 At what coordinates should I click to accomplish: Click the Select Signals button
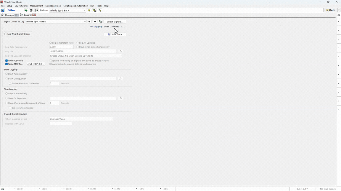pos(115,22)
